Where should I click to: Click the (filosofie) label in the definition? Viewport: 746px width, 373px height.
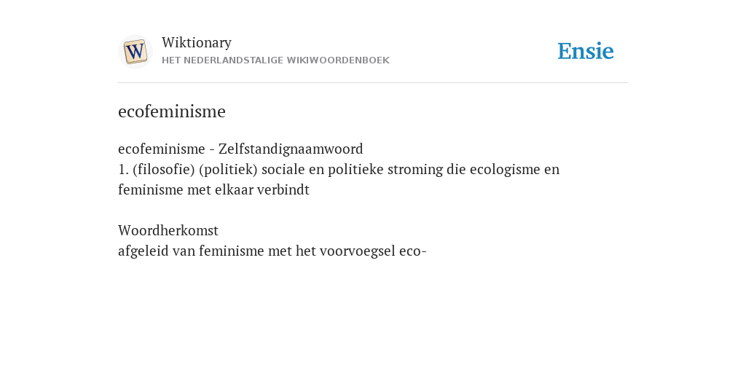(164, 169)
